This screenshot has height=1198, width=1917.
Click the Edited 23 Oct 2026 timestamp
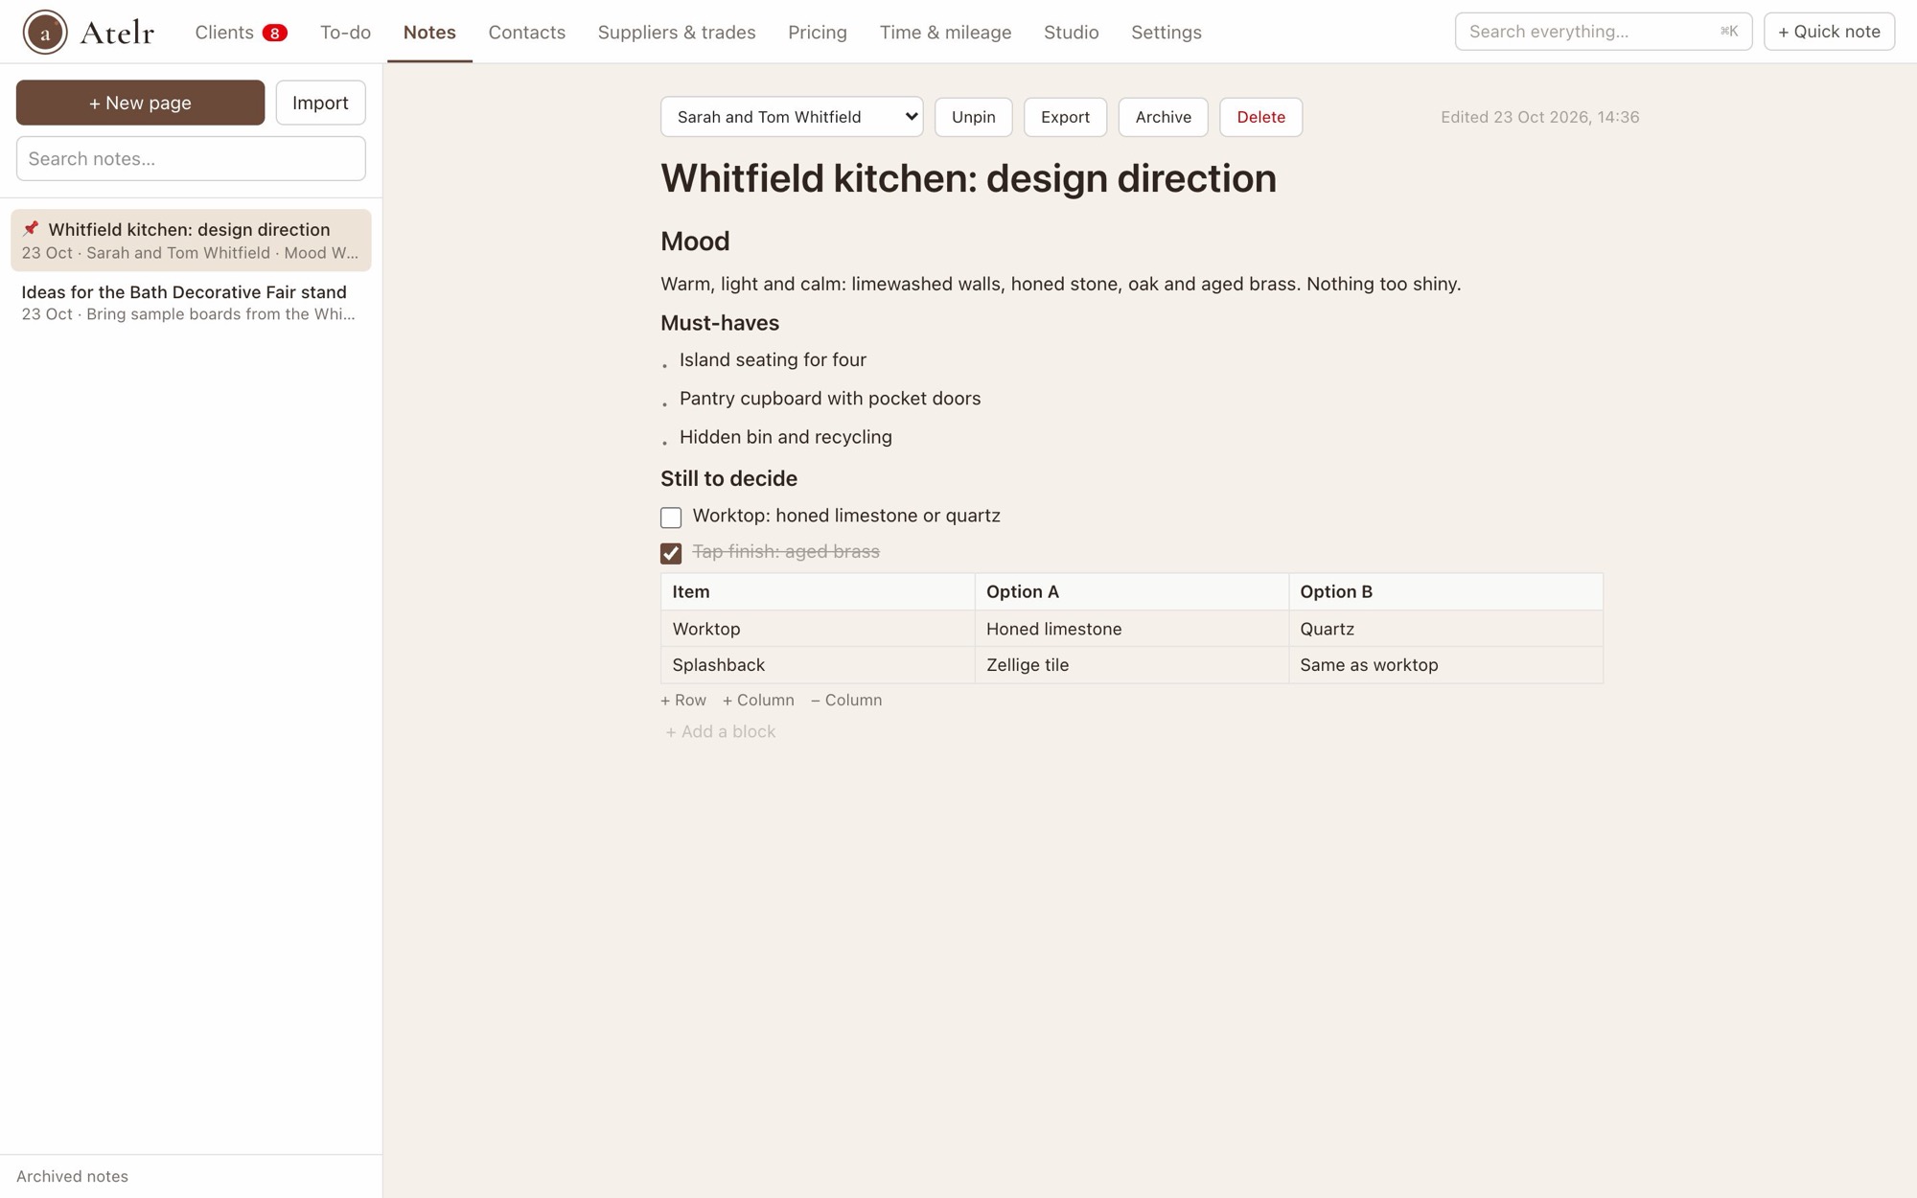1539,117
